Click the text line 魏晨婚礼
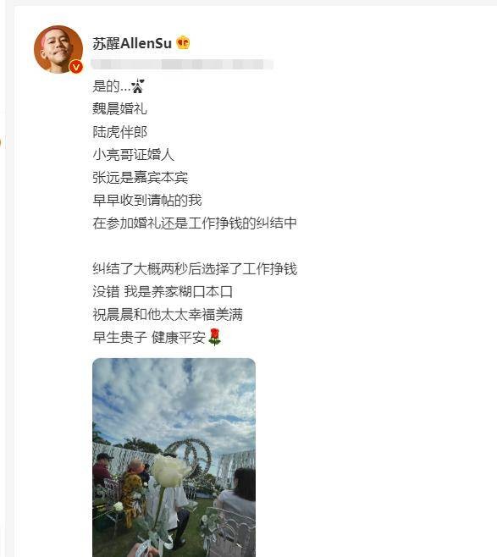 click(x=119, y=108)
